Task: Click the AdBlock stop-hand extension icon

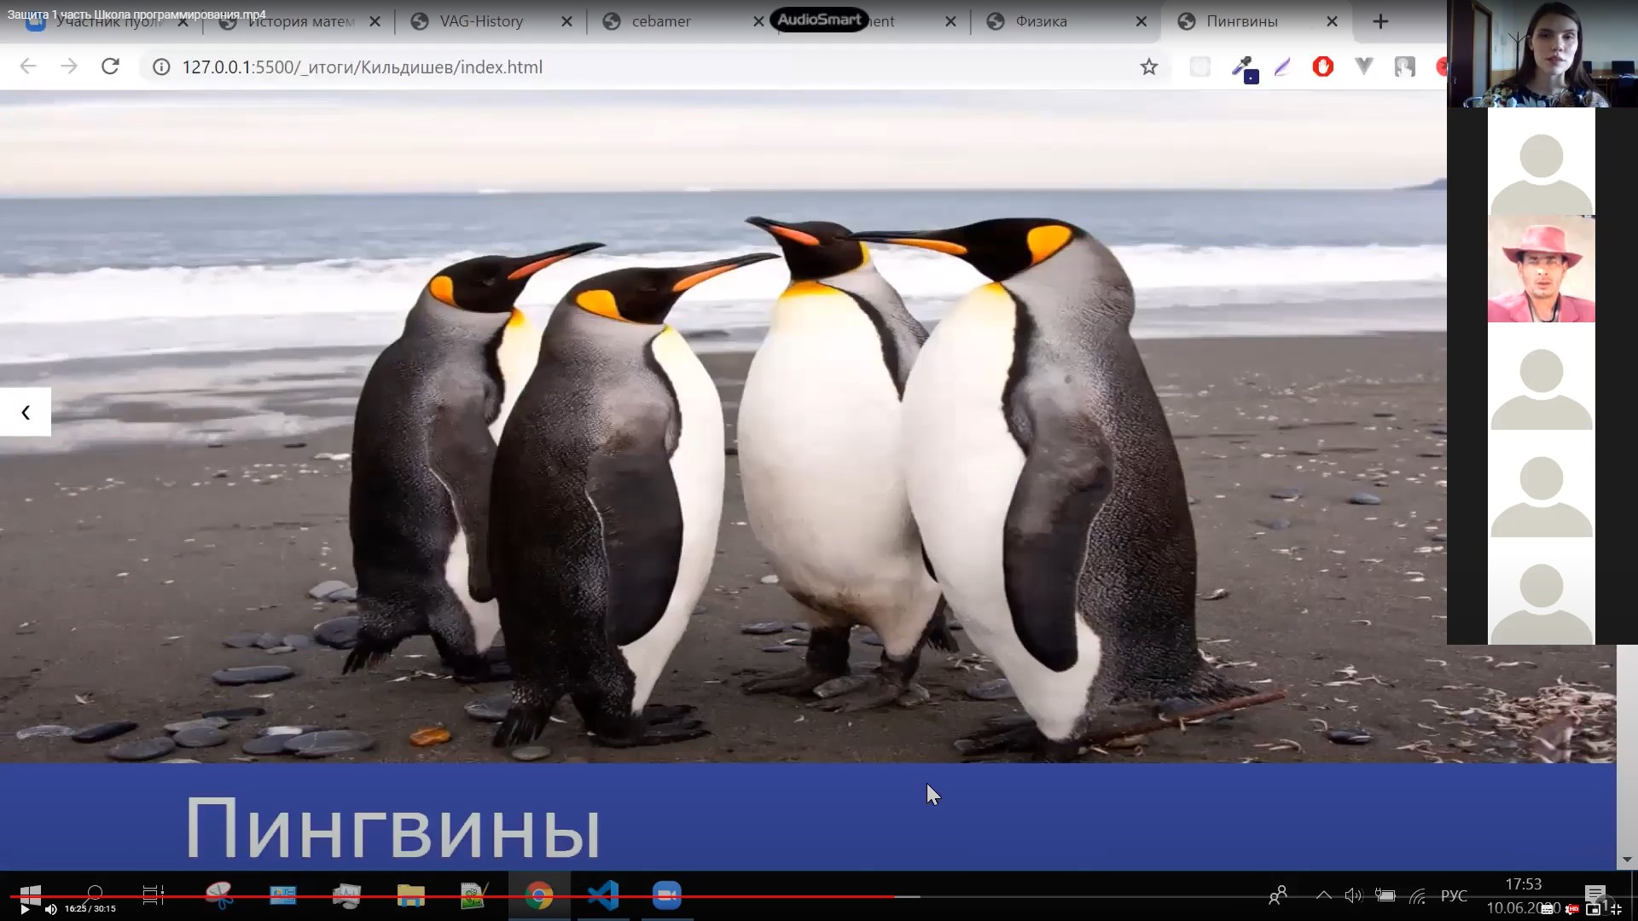Action: [1322, 67]
